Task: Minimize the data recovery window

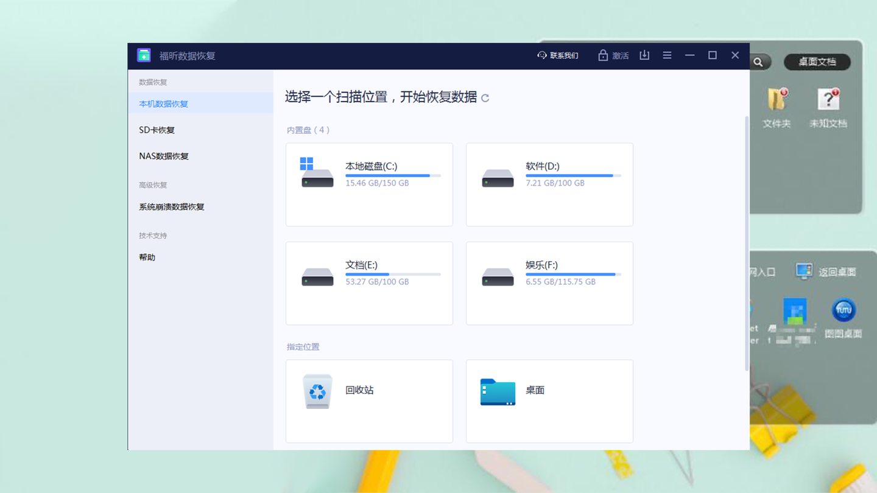Action: 689,55
